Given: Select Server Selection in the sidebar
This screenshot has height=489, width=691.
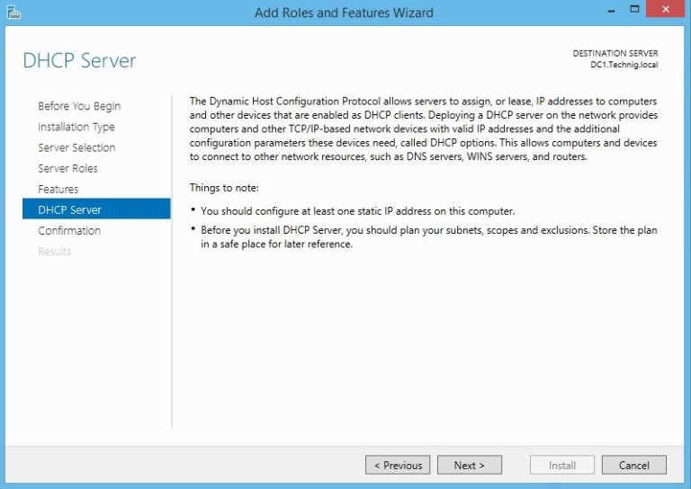Looking at the screenshot, I should click(76, 147).
